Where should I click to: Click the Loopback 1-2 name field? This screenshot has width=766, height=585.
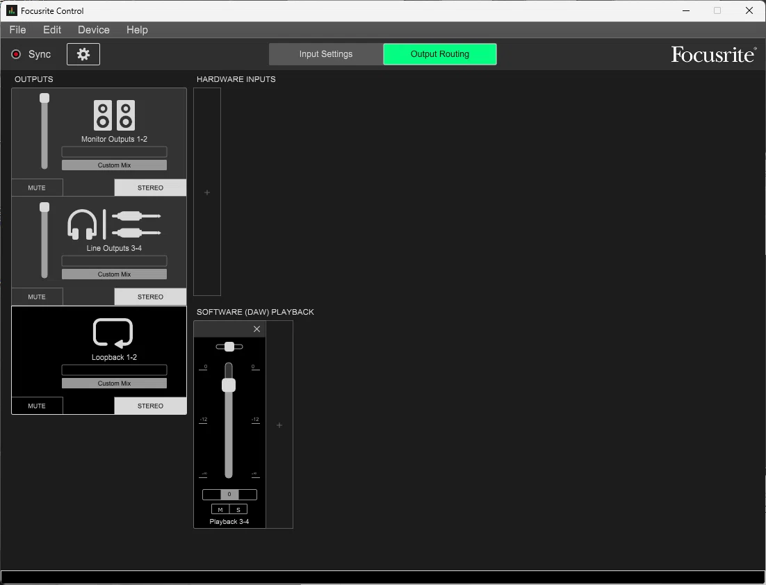(114, 370)
